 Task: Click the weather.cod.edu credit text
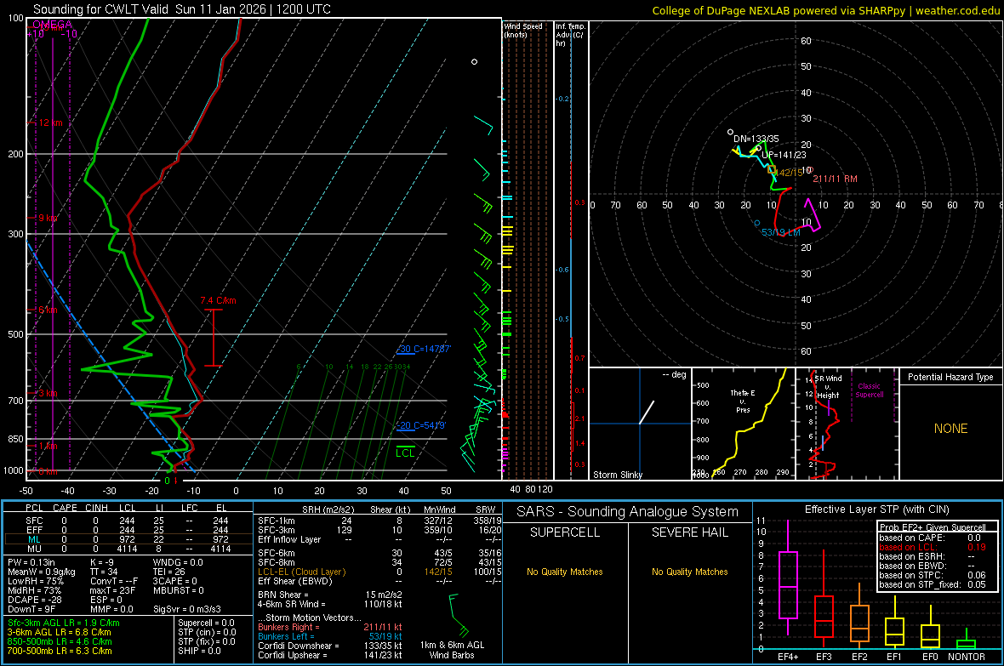tap(958, 10)
